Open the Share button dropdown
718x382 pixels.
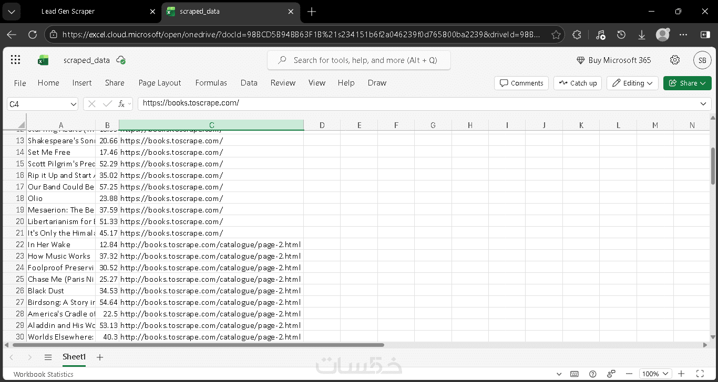click(x=688, y=83)
